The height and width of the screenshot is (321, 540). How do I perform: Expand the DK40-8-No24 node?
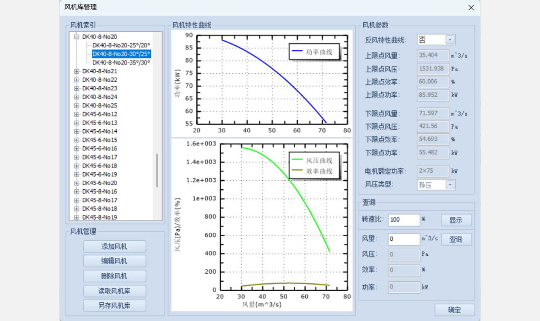(x=77, y=97)
